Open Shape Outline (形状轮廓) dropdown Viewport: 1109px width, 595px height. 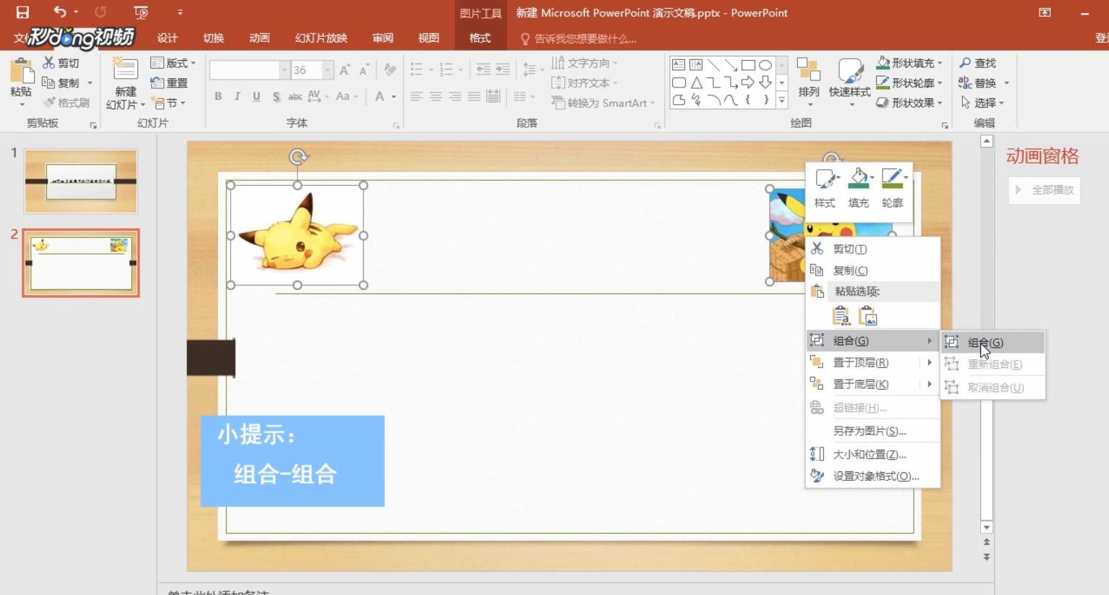909,82
